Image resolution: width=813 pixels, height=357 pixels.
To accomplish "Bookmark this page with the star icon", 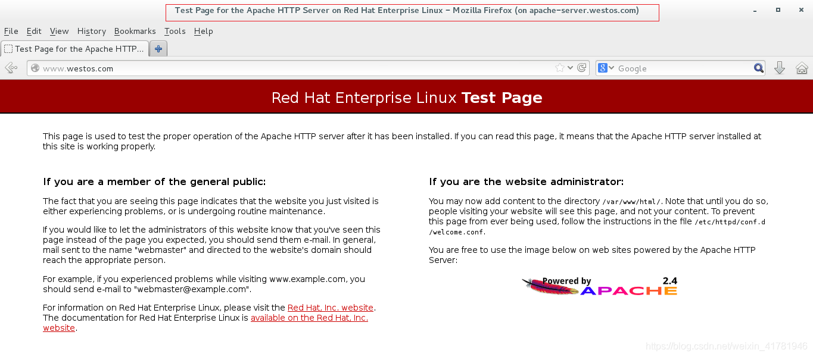I will [560, 68].
